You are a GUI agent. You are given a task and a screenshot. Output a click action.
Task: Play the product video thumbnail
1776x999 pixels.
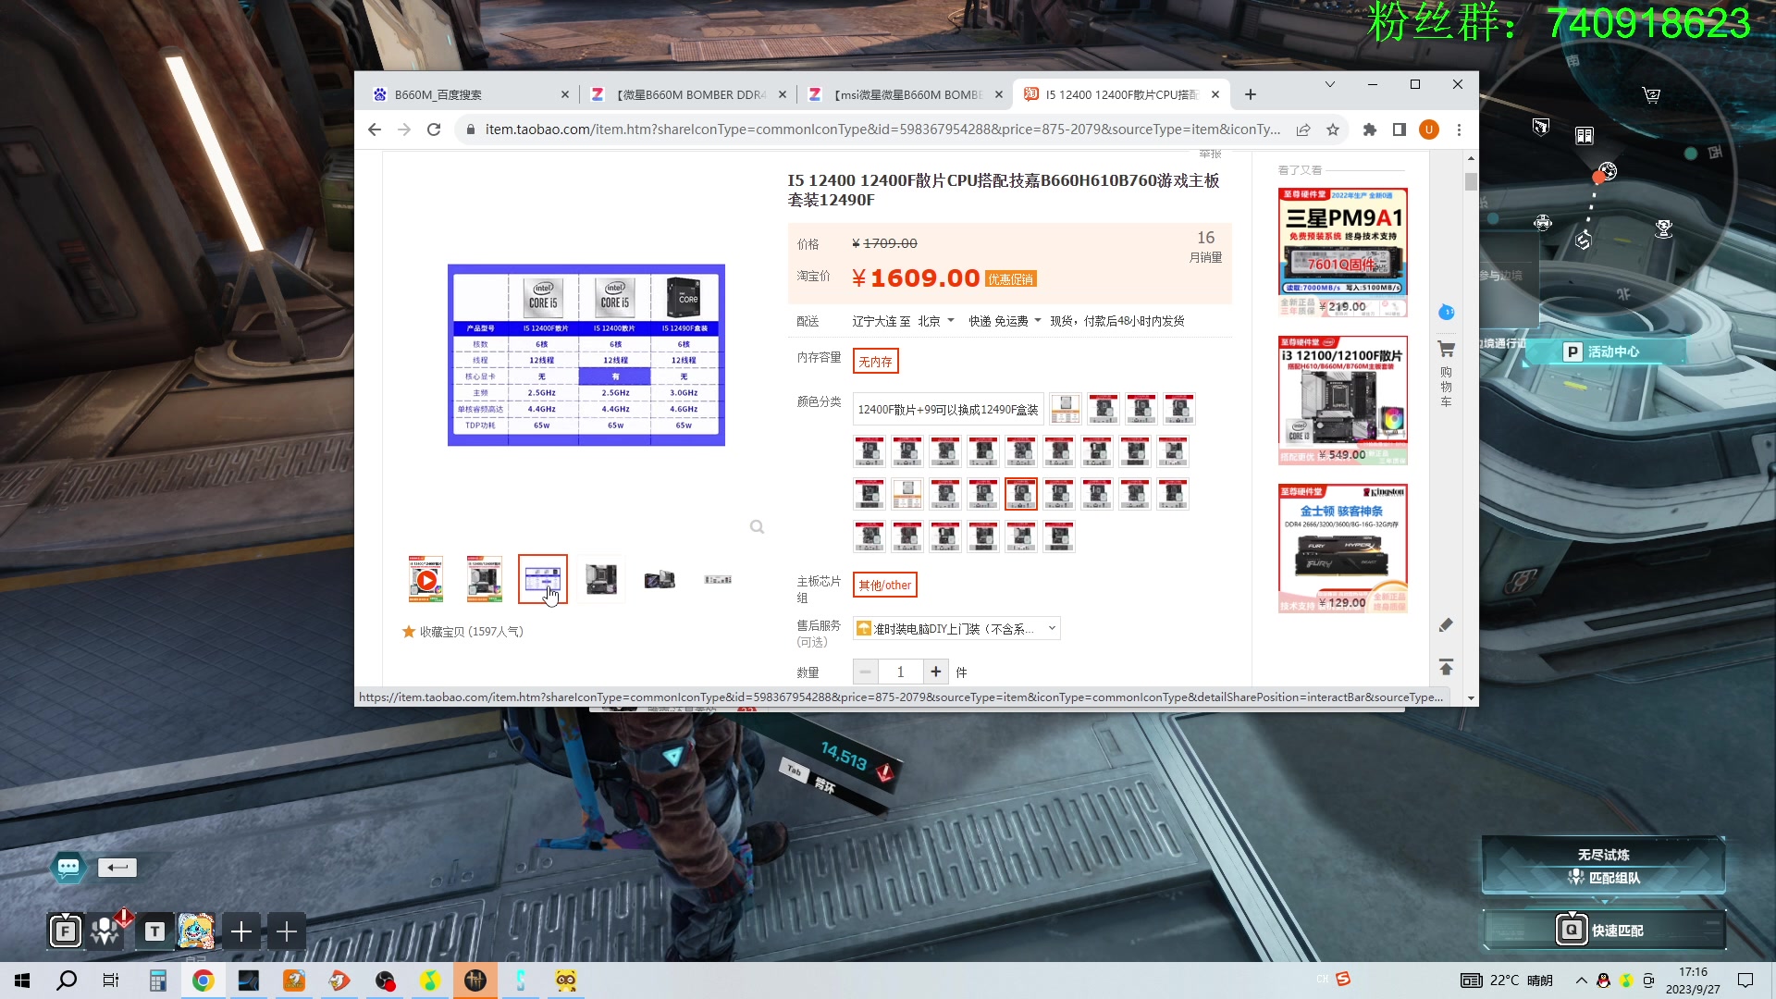tap(425, 579)
